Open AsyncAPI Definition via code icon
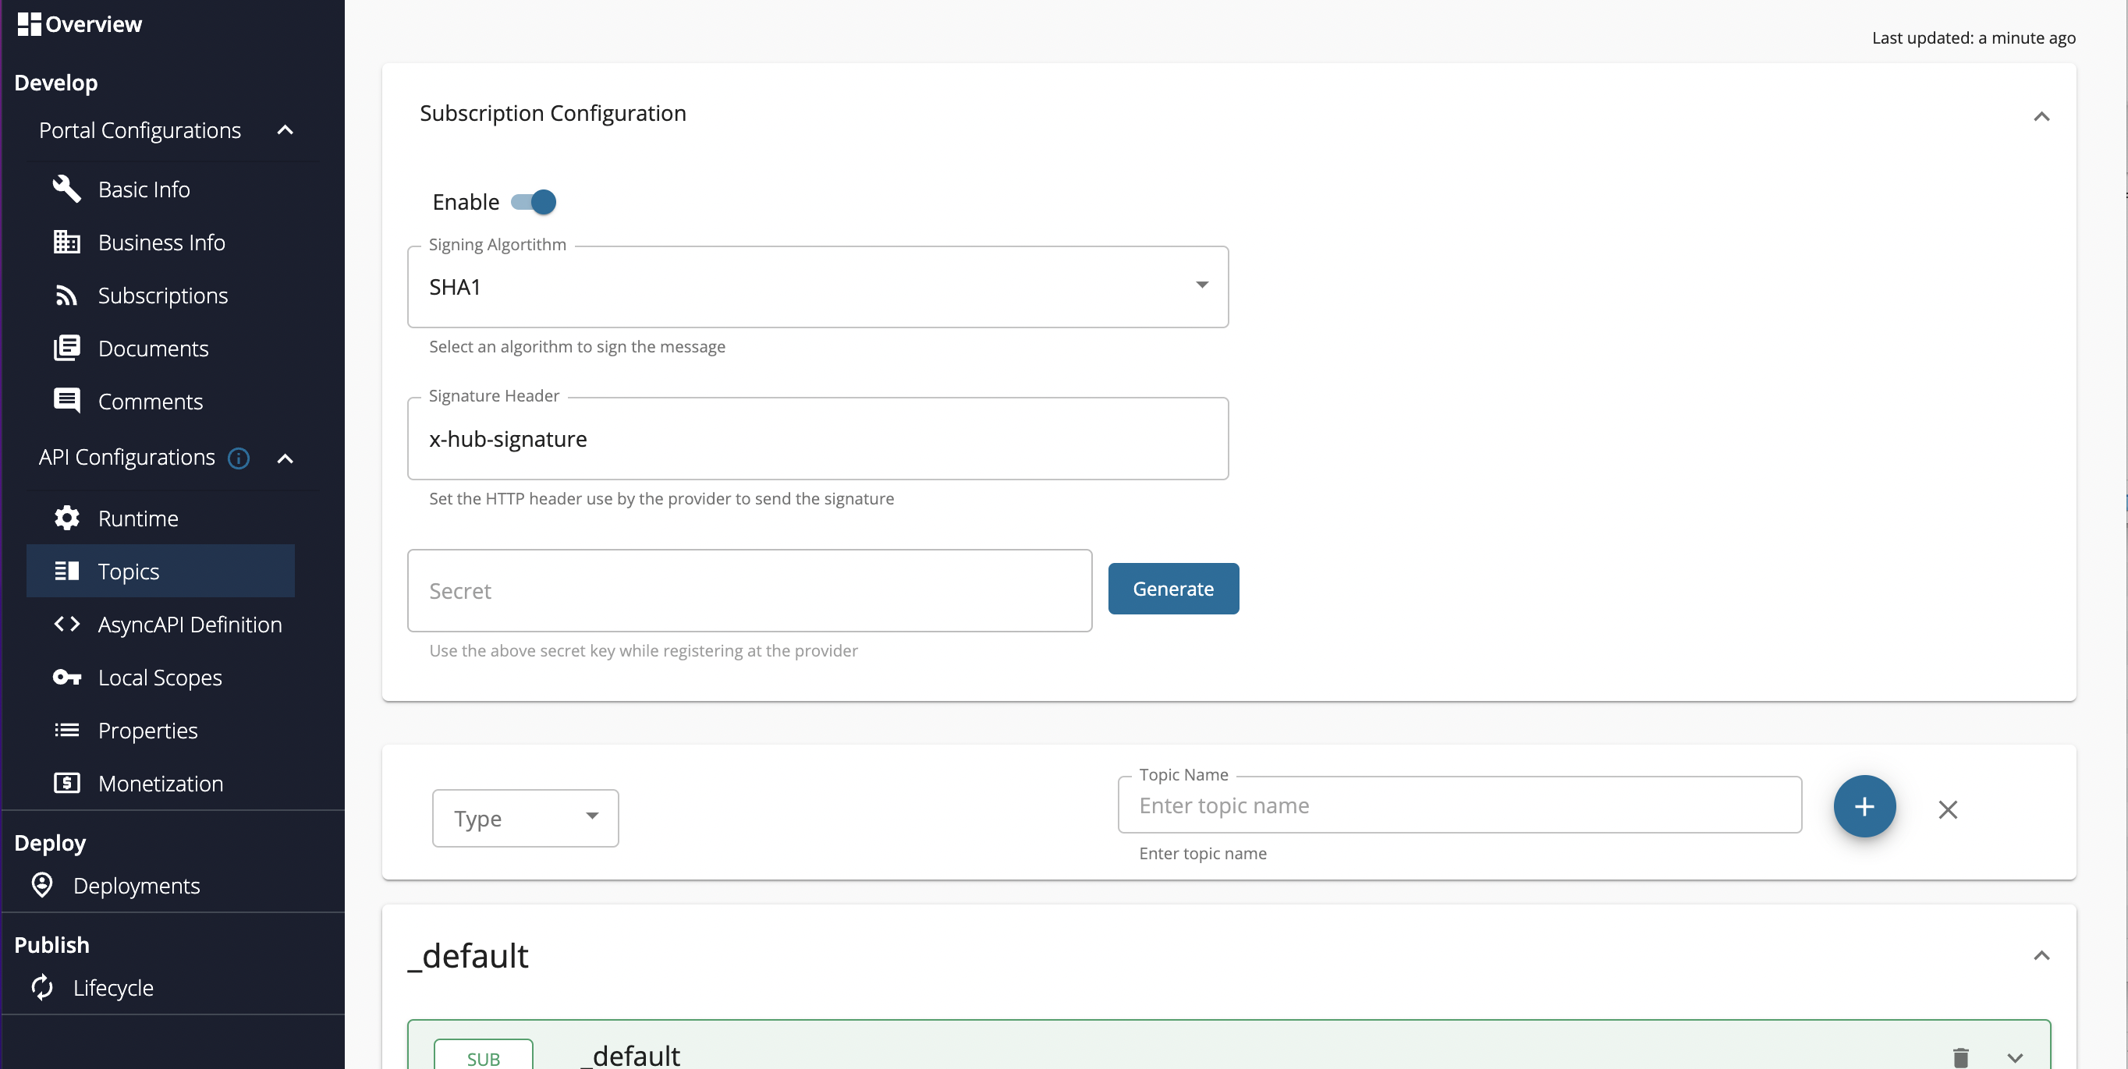 click(67, 624)
